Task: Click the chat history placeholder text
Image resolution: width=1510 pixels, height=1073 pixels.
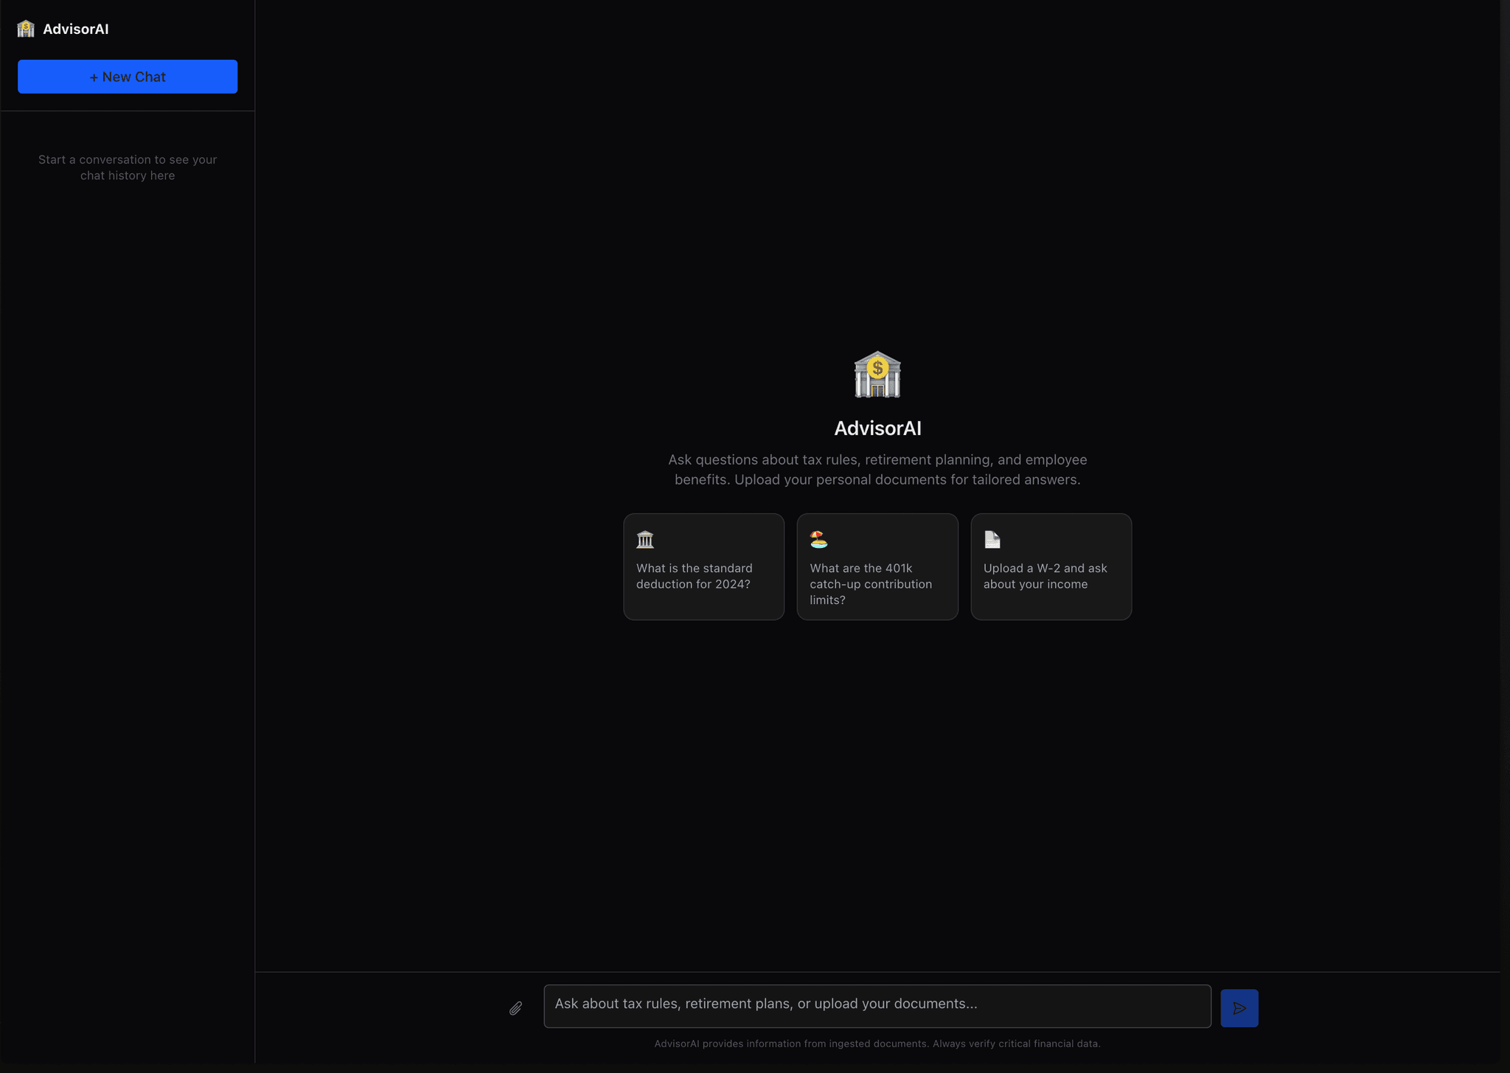Action: tap(128, 167)
